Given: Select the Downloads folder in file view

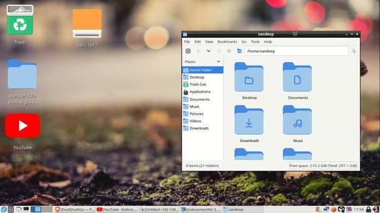Looking at the screenshot, I should click(249, 120).
